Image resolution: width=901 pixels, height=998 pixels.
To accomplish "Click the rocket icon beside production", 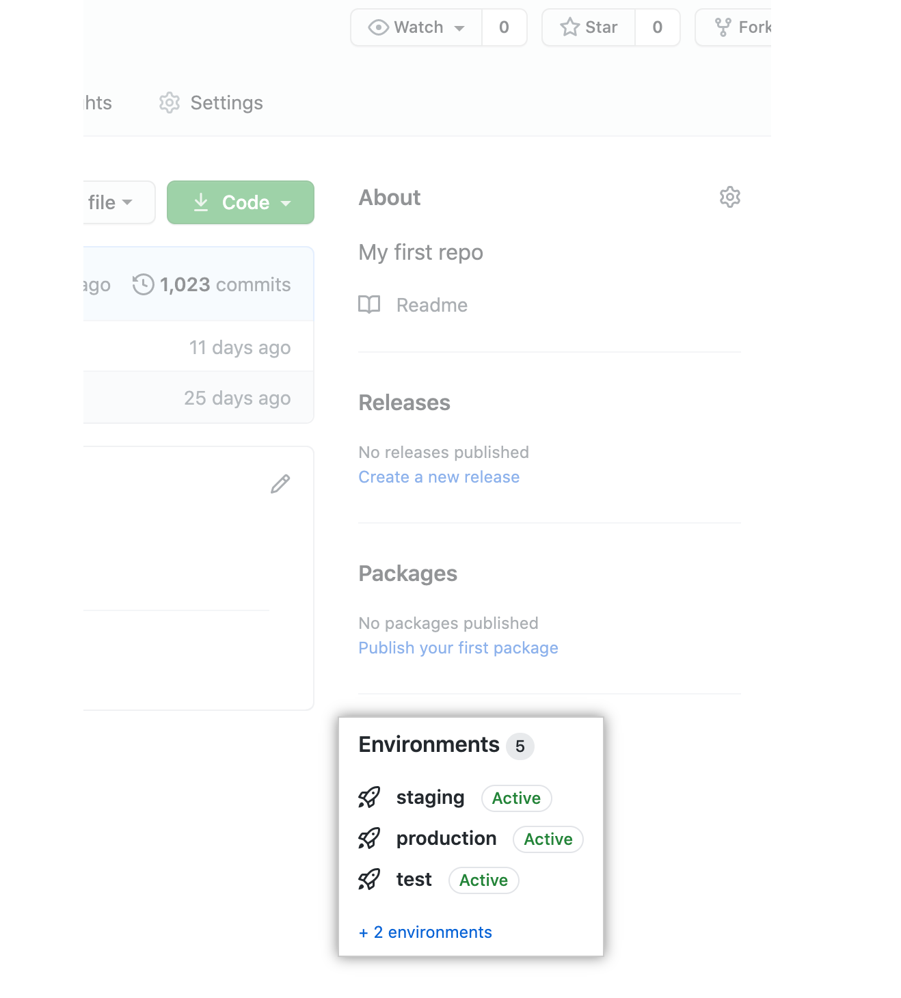I will 369,839.
